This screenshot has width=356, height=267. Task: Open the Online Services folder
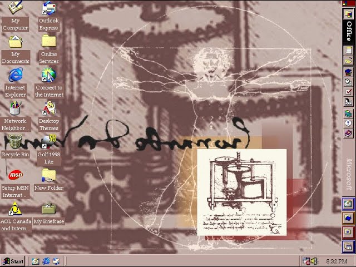(x=49, y=42)
